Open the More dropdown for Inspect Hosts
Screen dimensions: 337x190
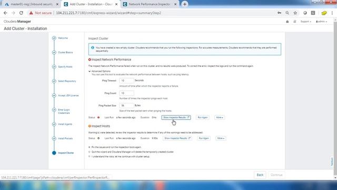(221, 138)
